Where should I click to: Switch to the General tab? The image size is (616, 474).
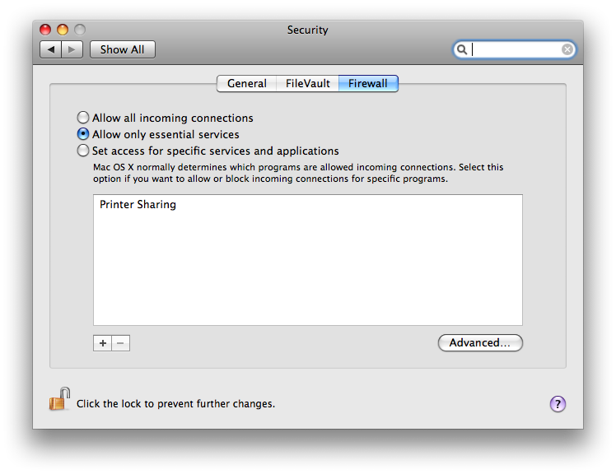click(x=247, y=84)
